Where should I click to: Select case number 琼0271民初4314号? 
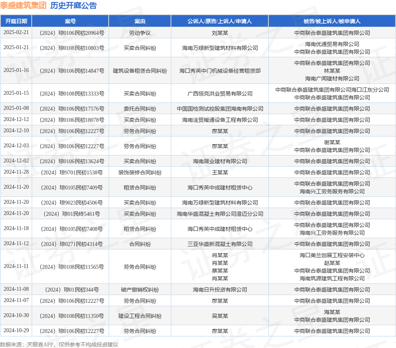[x=72, y=244]
